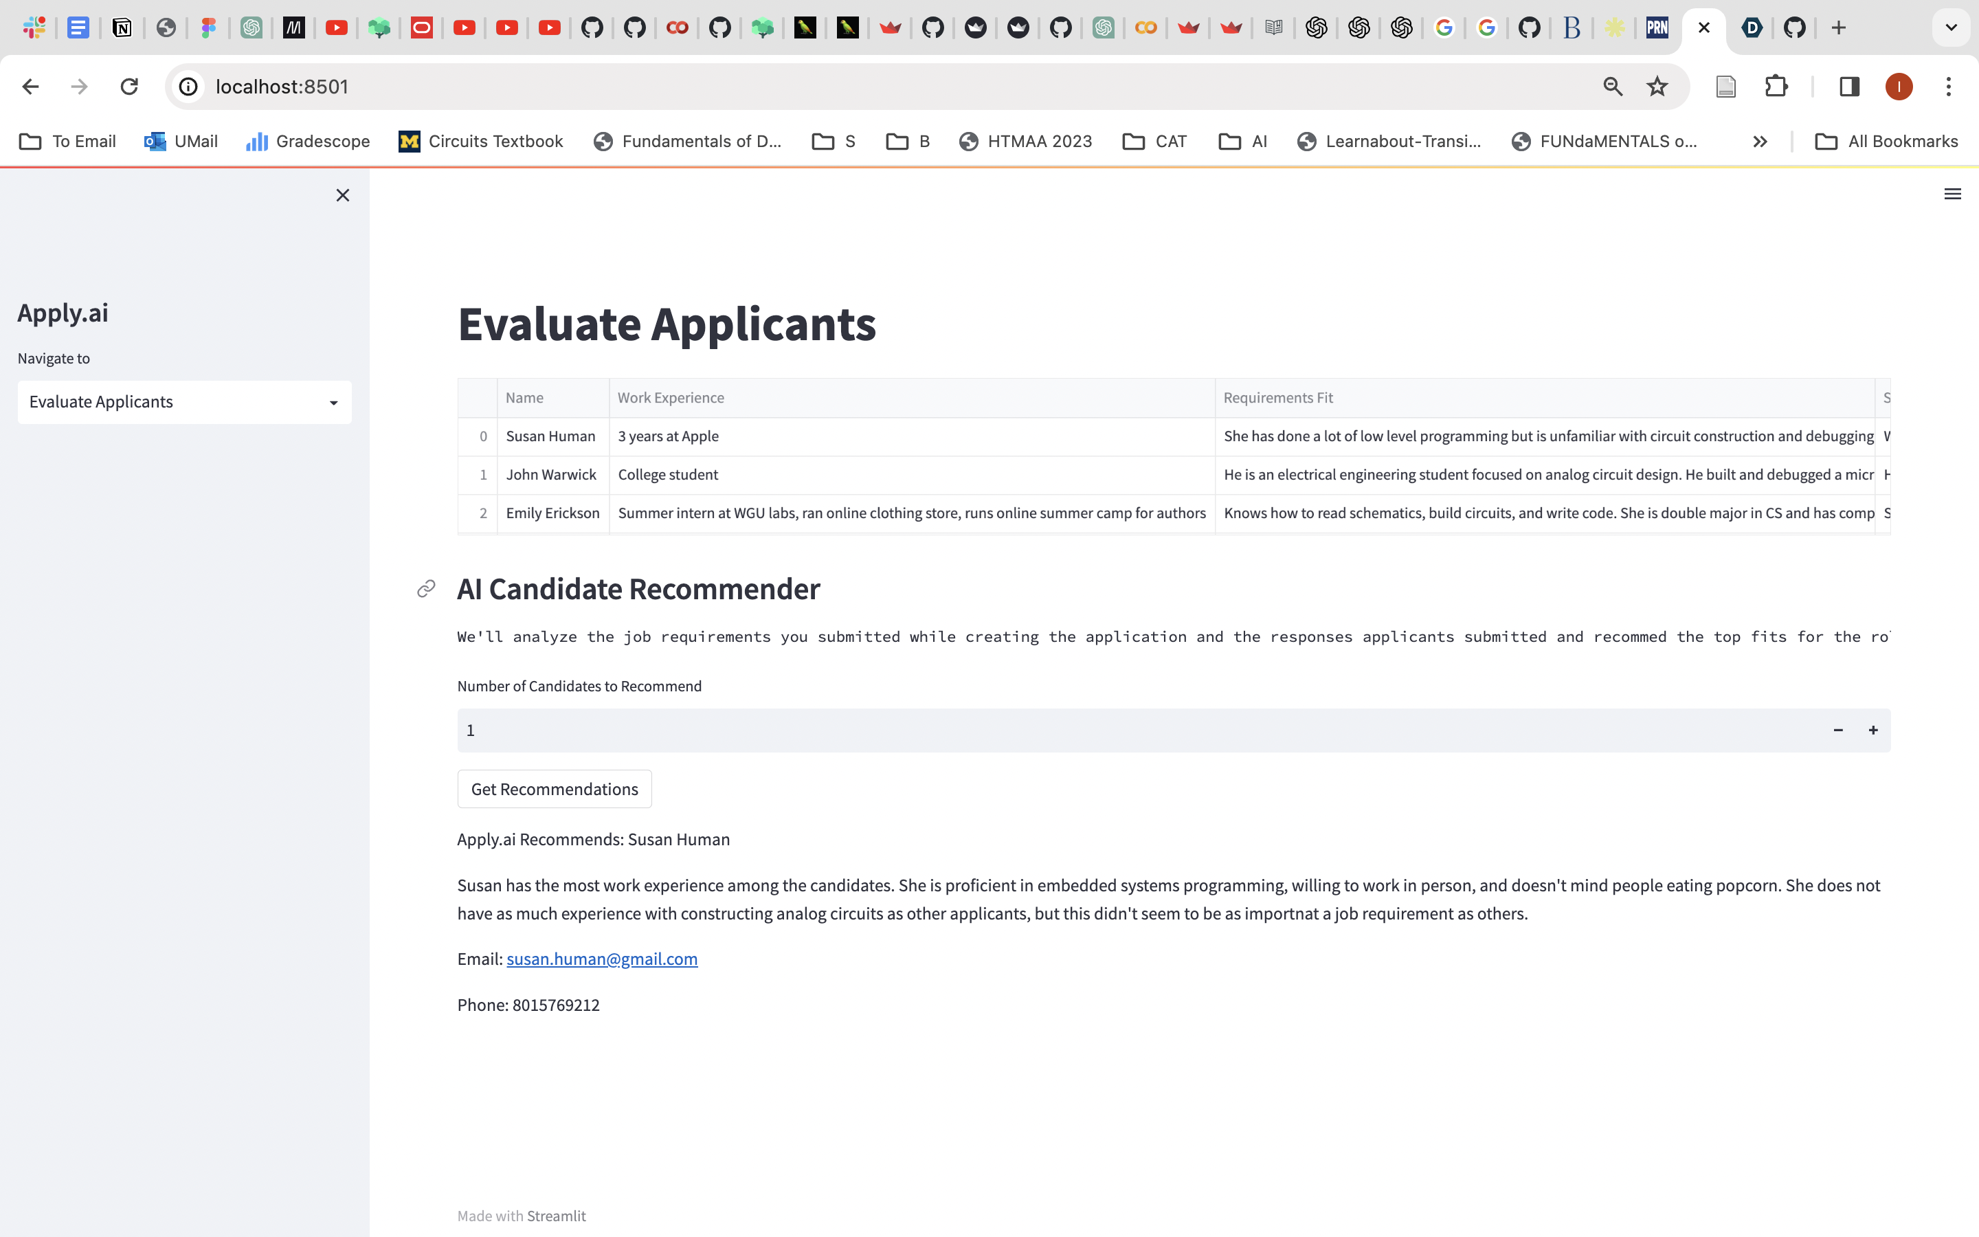Increase the number of candidates to recommend
The image size is (1979, 1237).
point(1872,730)
